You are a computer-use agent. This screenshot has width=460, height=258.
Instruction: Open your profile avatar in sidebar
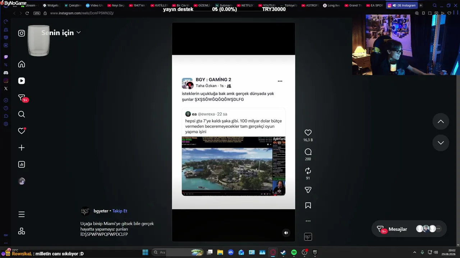(x=22, y=181)
